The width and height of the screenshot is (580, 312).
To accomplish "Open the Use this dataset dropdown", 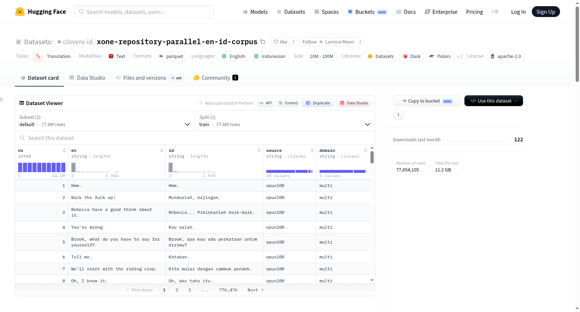I will 494,101.
